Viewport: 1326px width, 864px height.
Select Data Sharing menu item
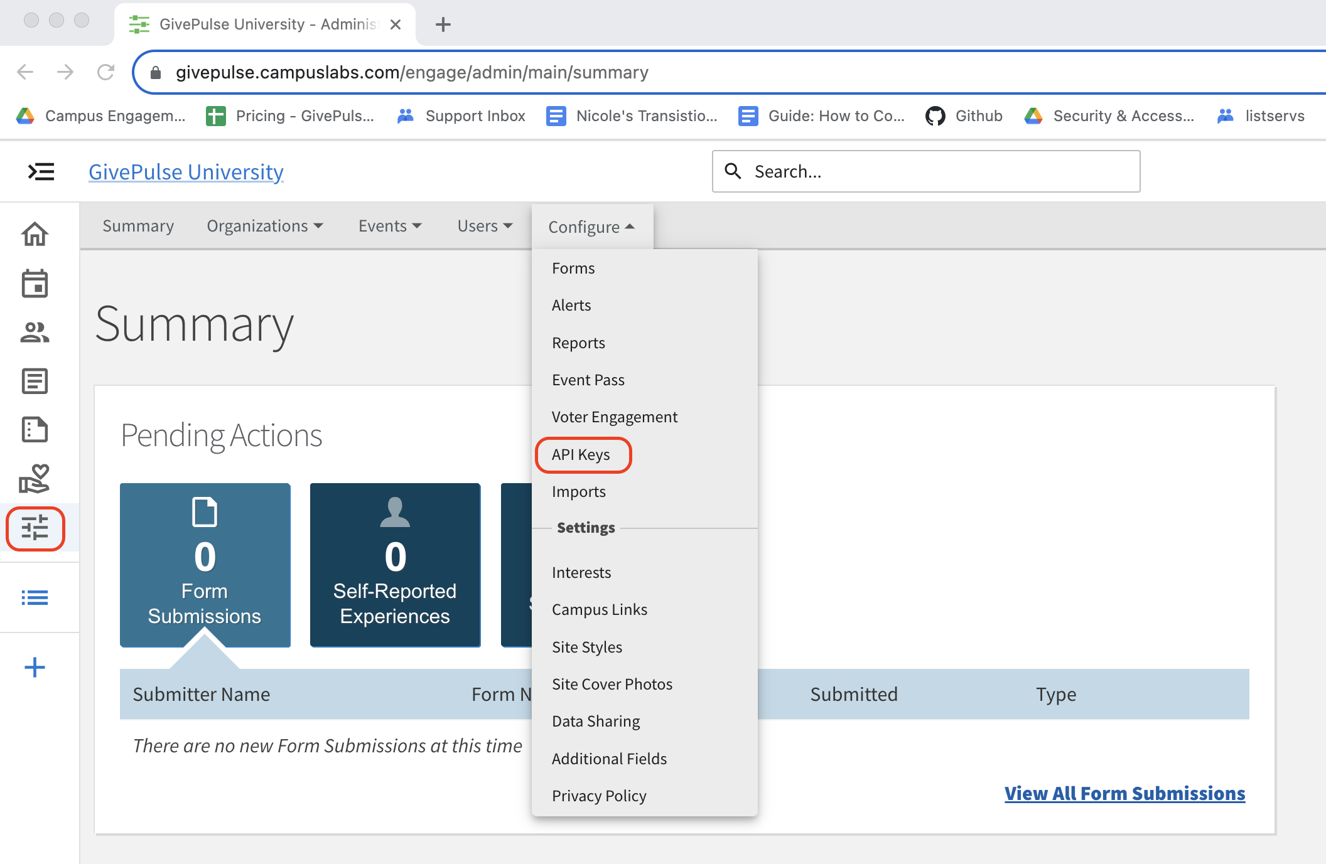[x=596, y=721]
